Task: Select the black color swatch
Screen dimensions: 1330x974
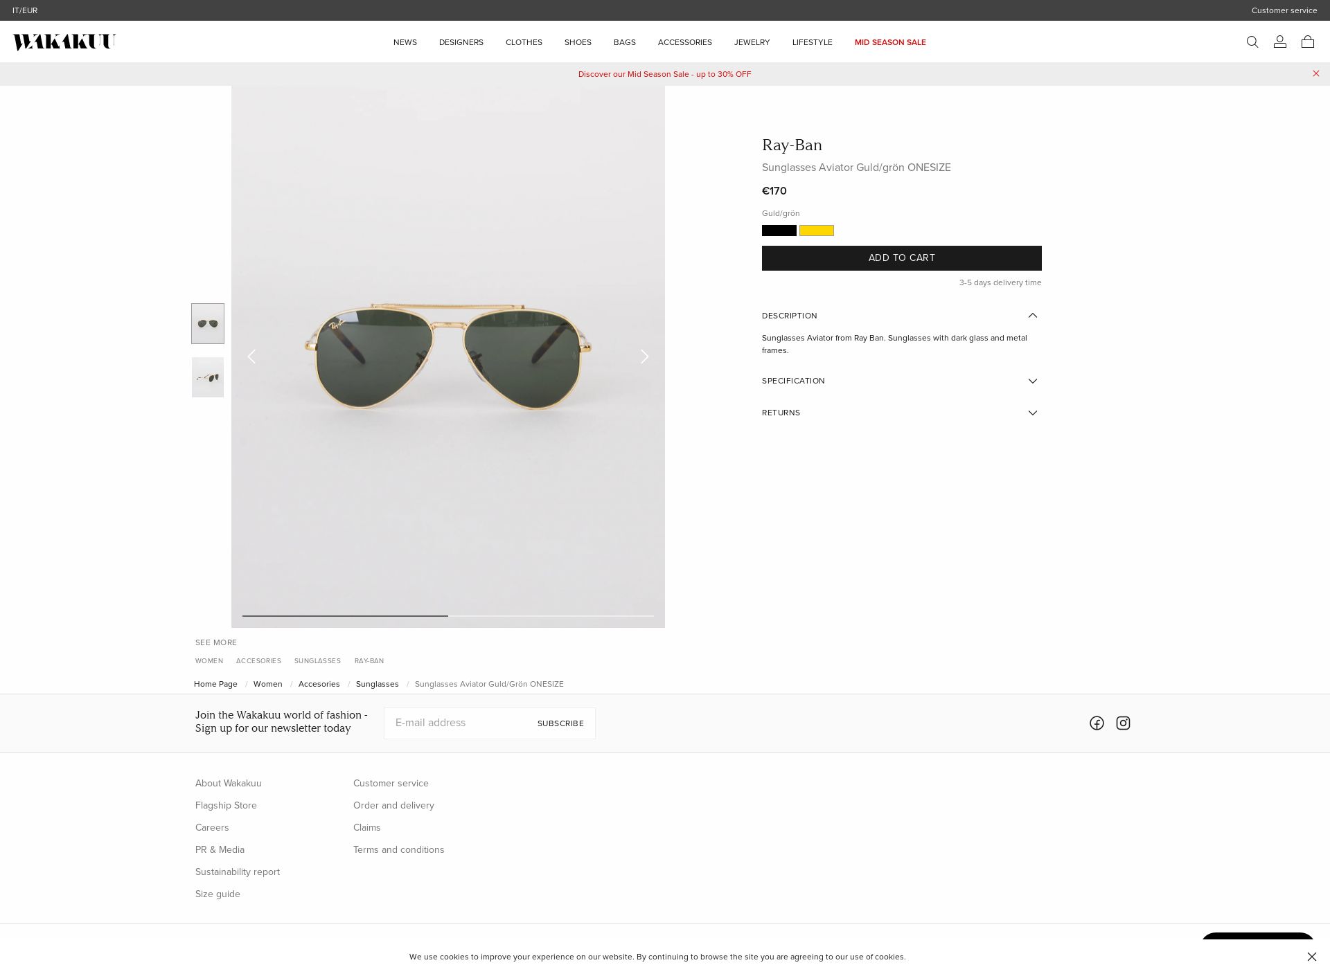Action: pyautogui.click(x=779, y=231)
